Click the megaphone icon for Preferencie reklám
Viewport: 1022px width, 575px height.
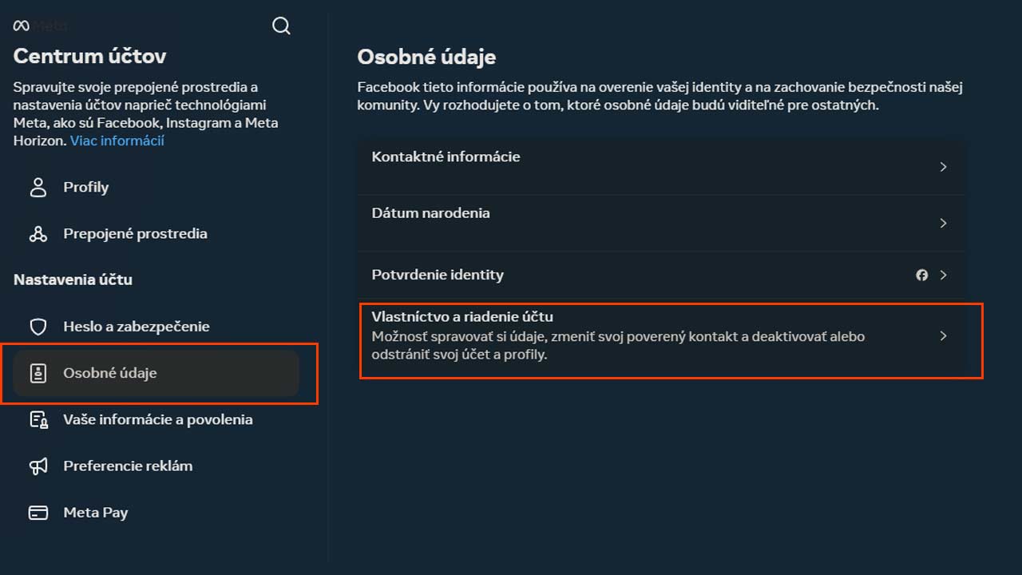(x=38, y=466)
